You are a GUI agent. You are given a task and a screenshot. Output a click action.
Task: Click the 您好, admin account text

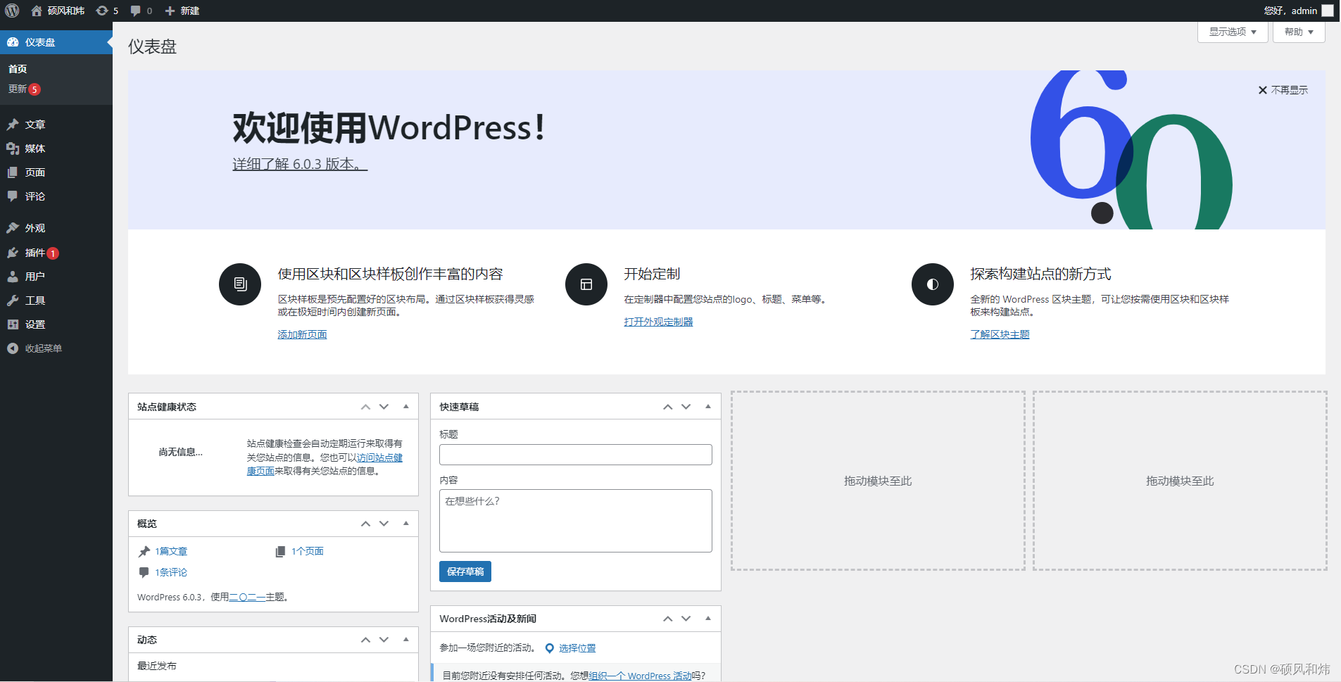coord(1290,11)
